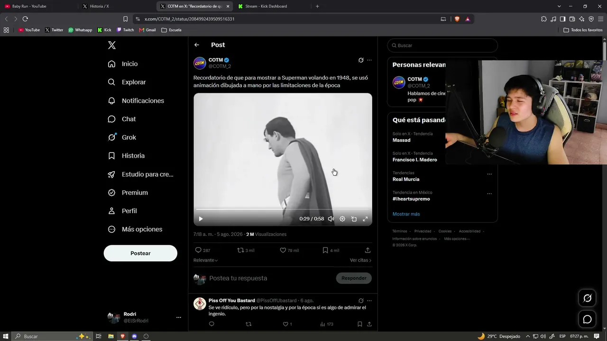The width and height of the screenshot is (607, 341).
Task: Open video settings gear
Action: [342, 219]
